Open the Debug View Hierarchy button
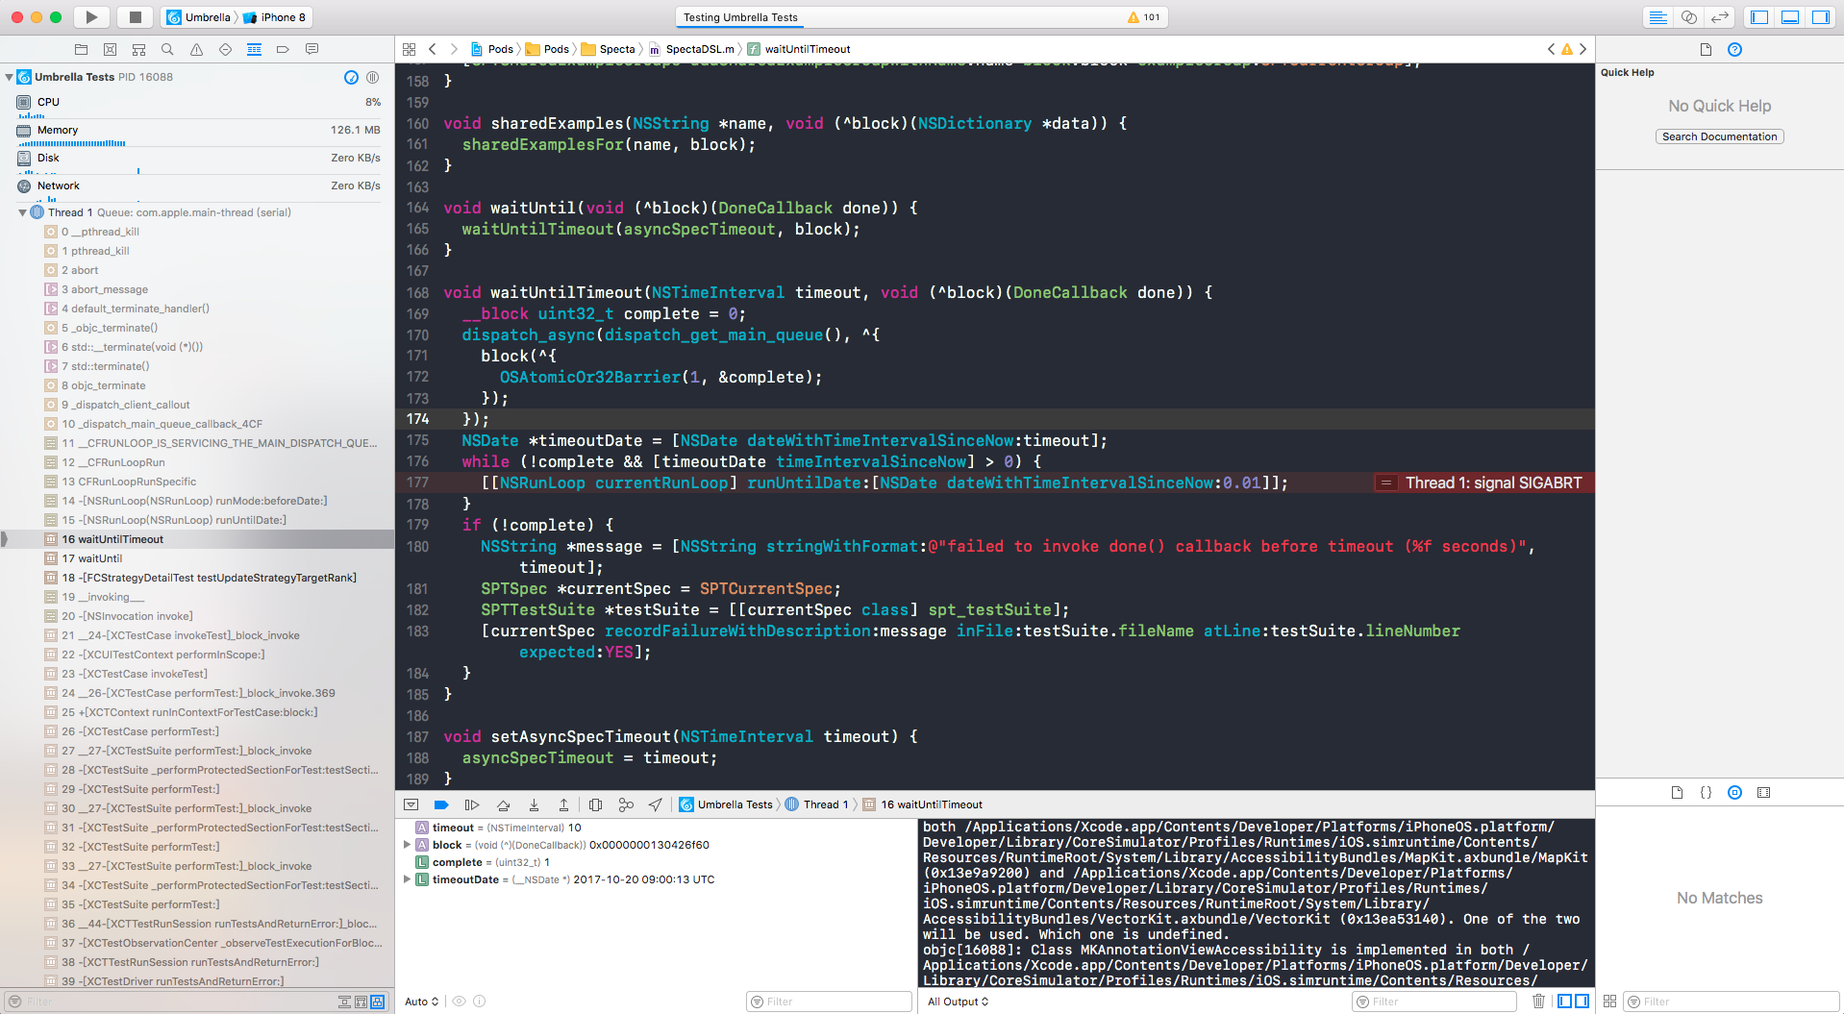Image resolution: width=1844 pixels, height=1014 pixels. (595, 804)
